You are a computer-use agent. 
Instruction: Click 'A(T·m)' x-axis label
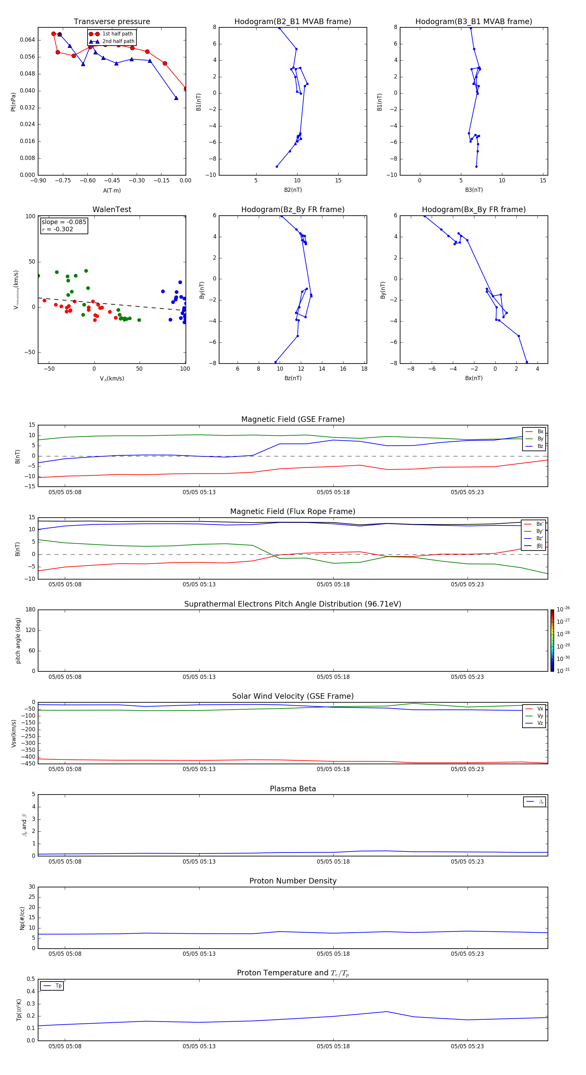click(x=112, y=191)
